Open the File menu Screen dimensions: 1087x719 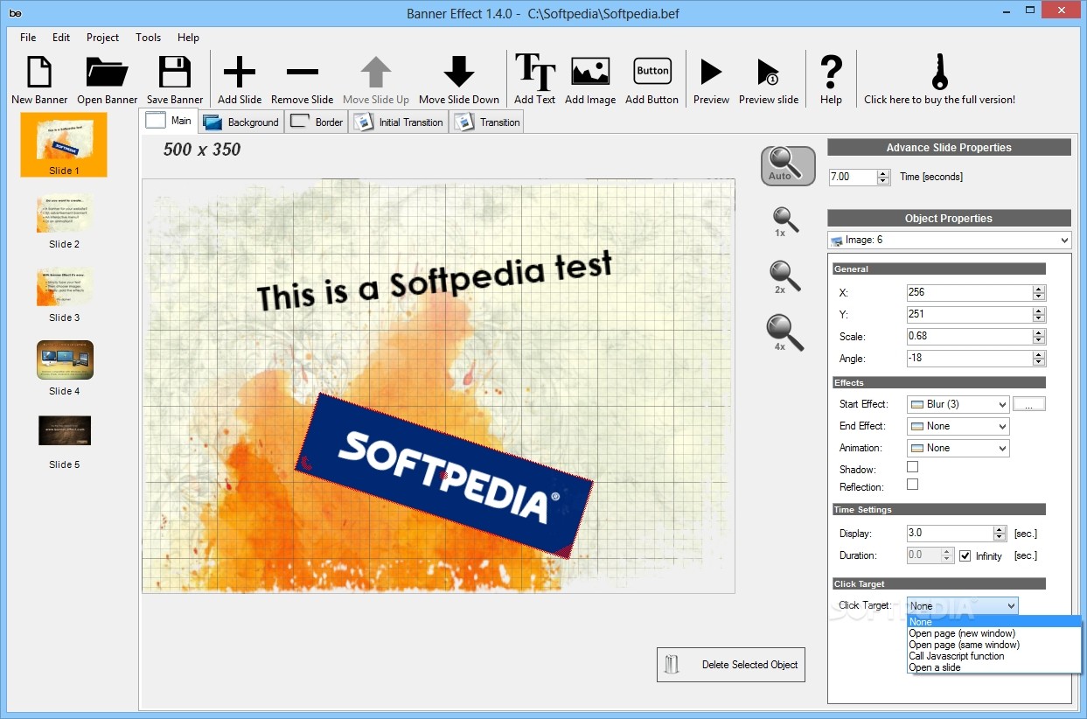[x=28, y=38]
